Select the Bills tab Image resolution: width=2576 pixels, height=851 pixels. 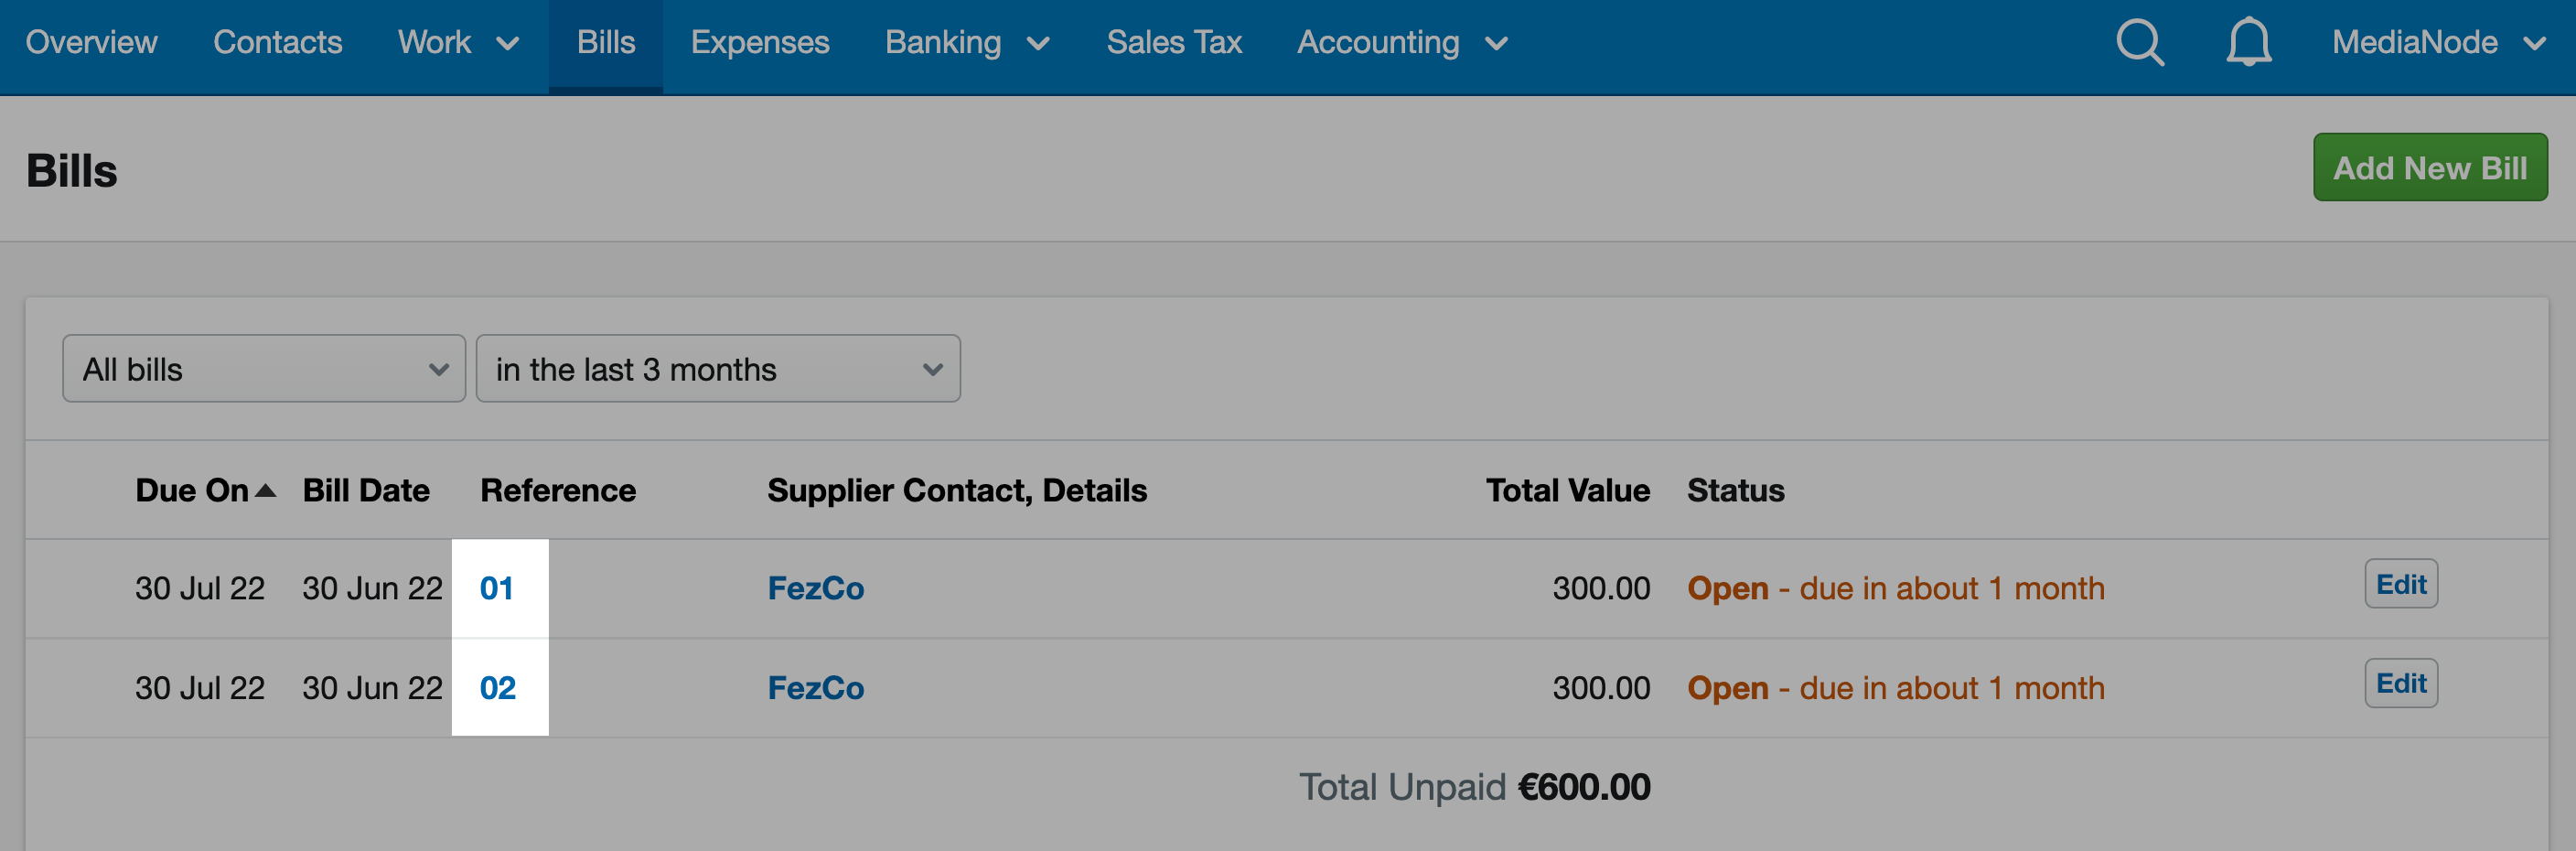coord(605,43)
